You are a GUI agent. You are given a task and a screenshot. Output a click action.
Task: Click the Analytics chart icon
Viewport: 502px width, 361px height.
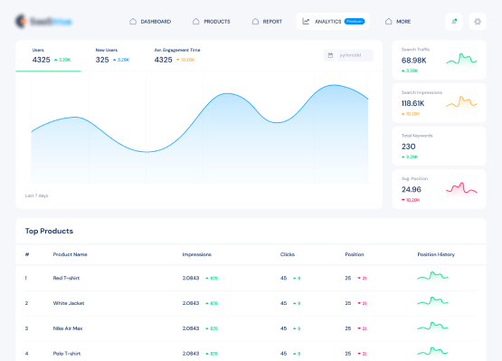(x=306, y=22)
